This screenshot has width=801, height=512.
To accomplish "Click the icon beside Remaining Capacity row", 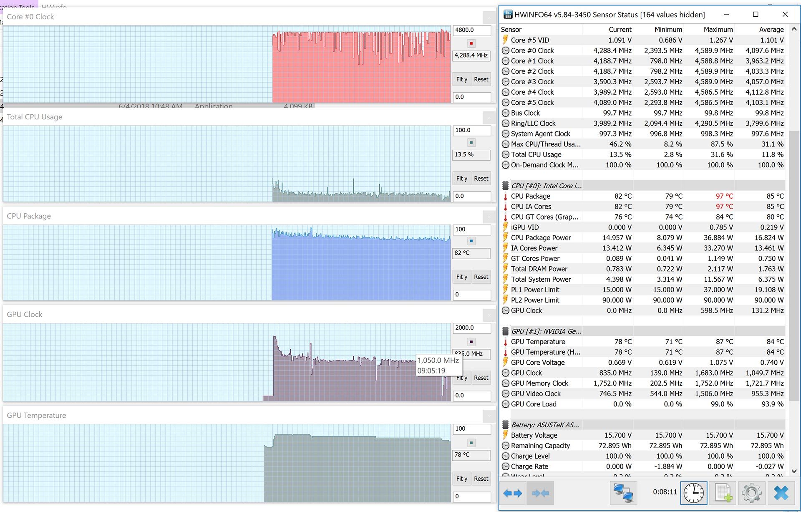I will 506,446.
